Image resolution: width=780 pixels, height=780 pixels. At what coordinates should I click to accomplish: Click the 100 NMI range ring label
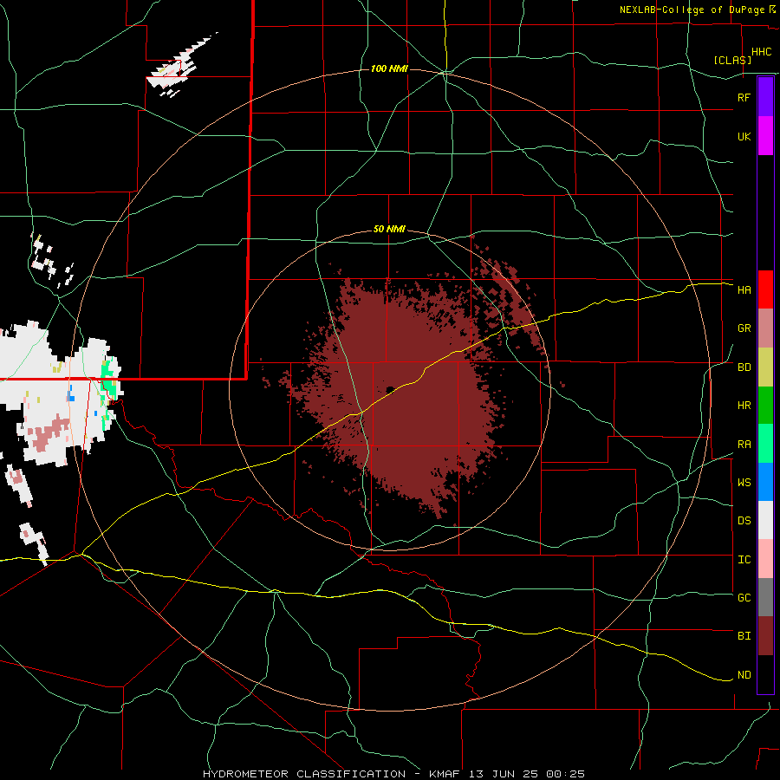(389, 68)
